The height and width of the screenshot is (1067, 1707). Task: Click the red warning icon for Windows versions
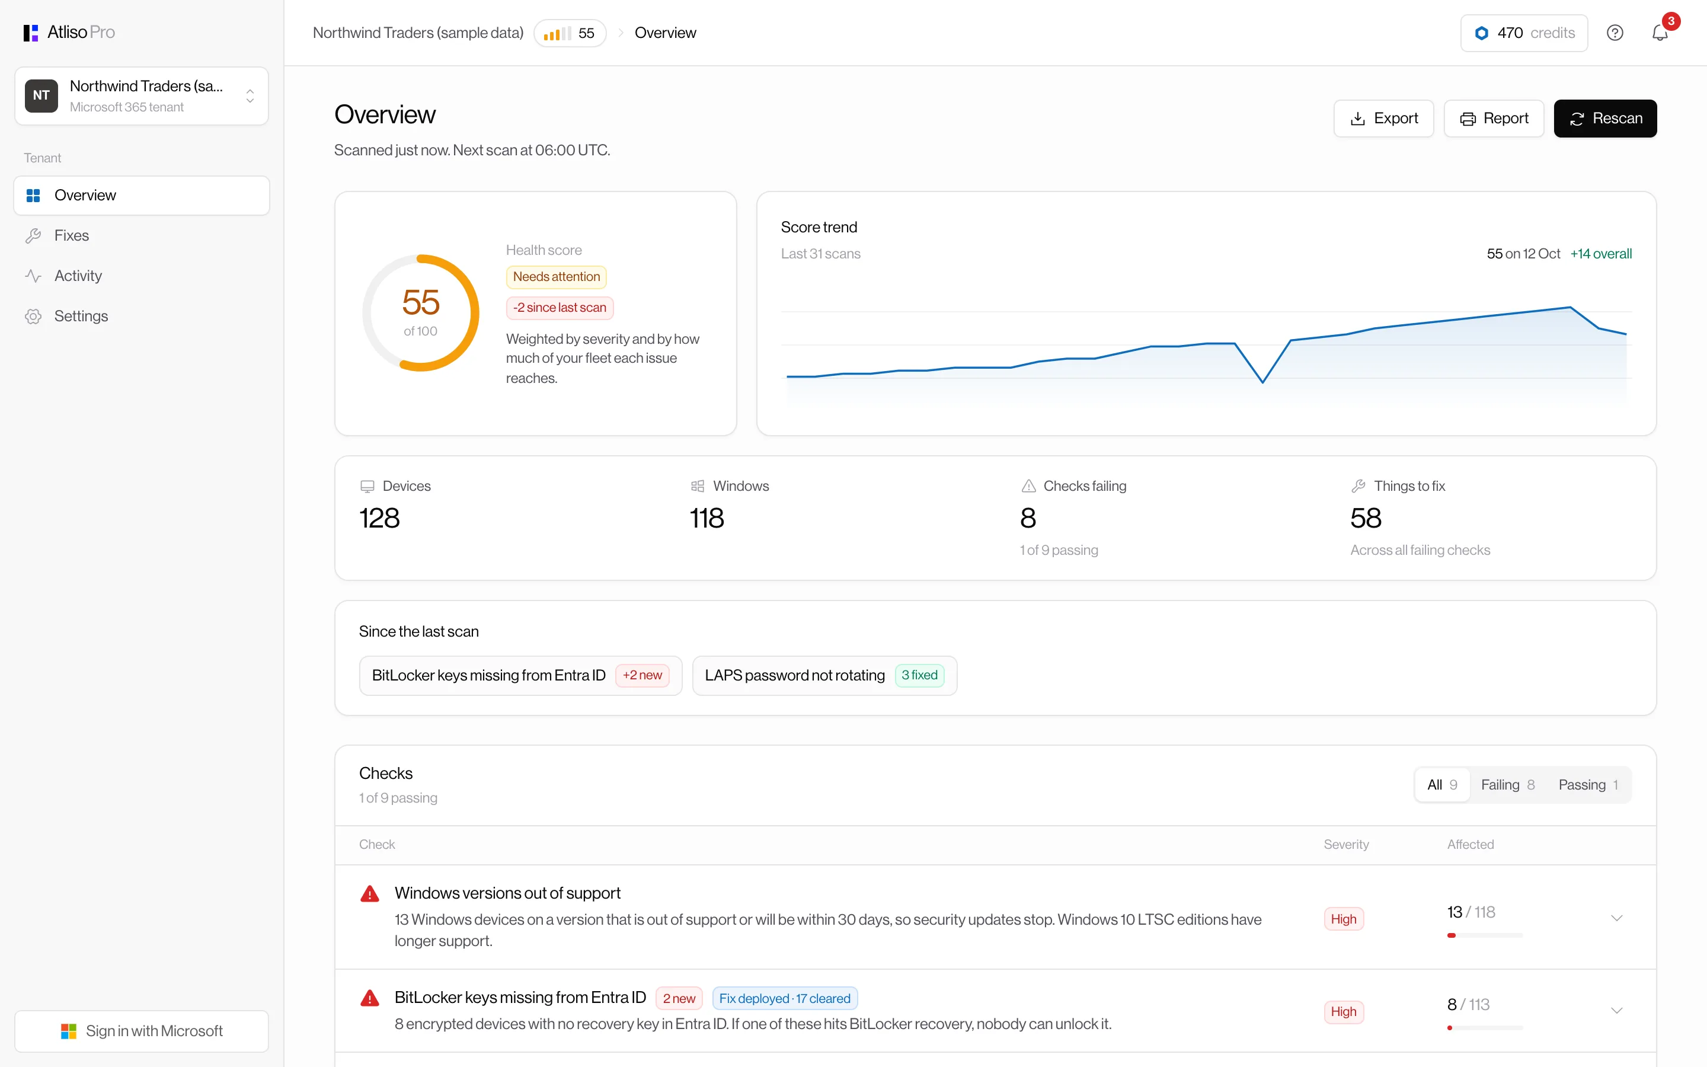pyautogui.click(x=370, y=893)
